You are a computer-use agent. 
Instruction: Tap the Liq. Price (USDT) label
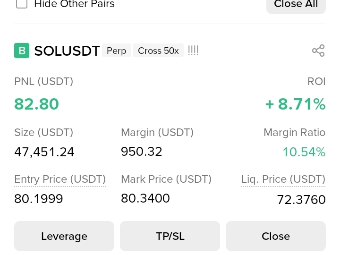tap(283, 179)
